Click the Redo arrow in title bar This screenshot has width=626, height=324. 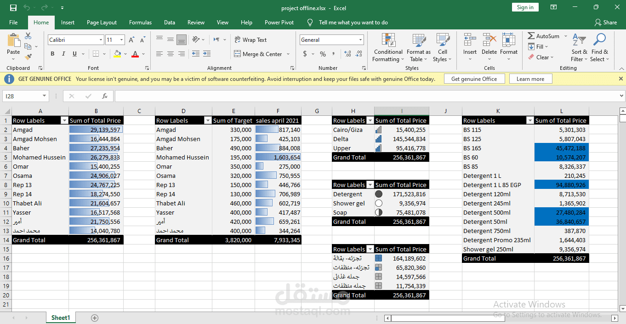point(45,8)
